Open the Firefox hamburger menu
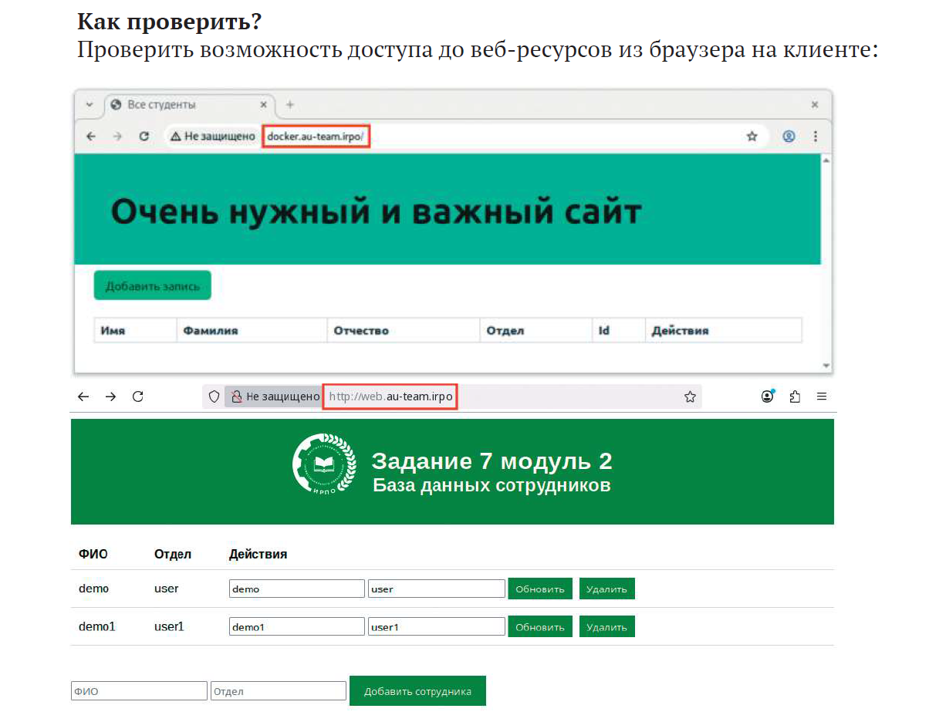 [822, 396]
